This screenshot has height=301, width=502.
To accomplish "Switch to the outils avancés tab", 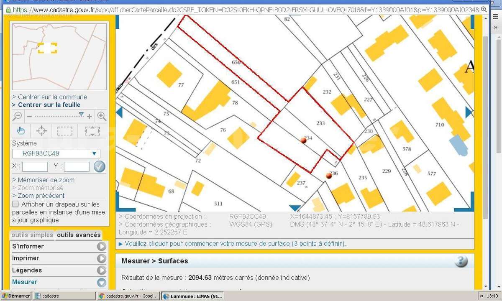I will click(x=79, y=235).
